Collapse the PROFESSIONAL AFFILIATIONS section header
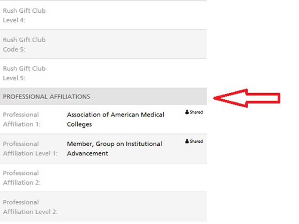299x224 pixels. click(x=47, y=97)
